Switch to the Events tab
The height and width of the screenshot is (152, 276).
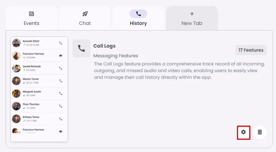click(x=31, y=18)
